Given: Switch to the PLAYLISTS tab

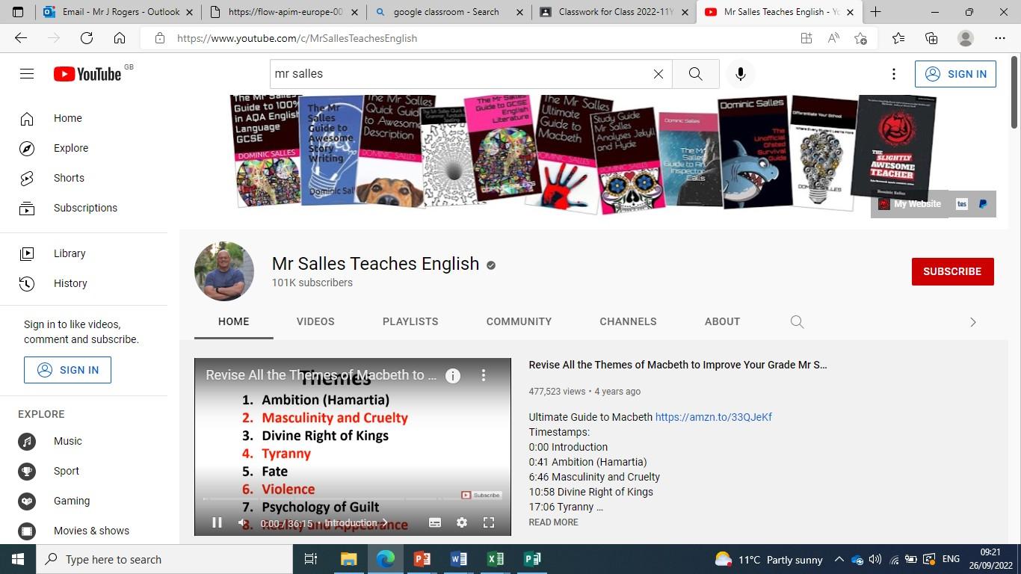Looking at the screenshot, I should pos(410,321).
